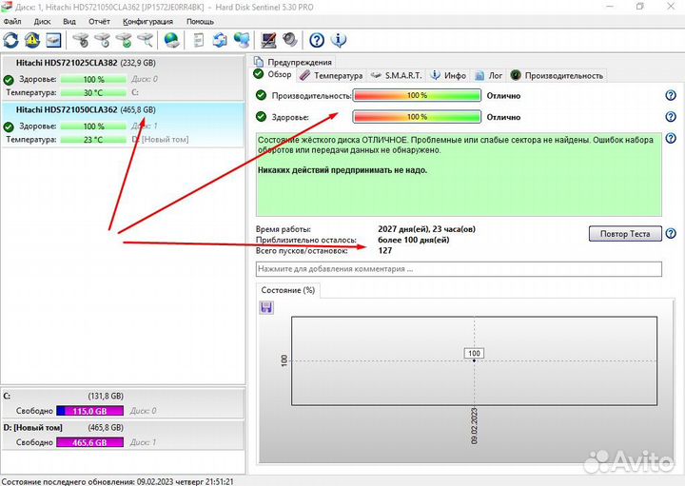Open the blue question mark toolbar help icon
685x486 pixels.
coord(317,40)
